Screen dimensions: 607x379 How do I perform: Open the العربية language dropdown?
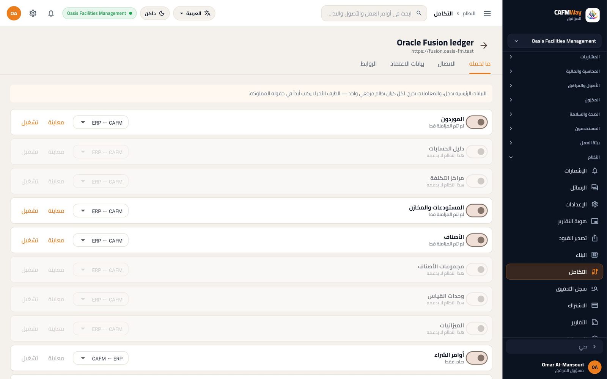(194, 13)
